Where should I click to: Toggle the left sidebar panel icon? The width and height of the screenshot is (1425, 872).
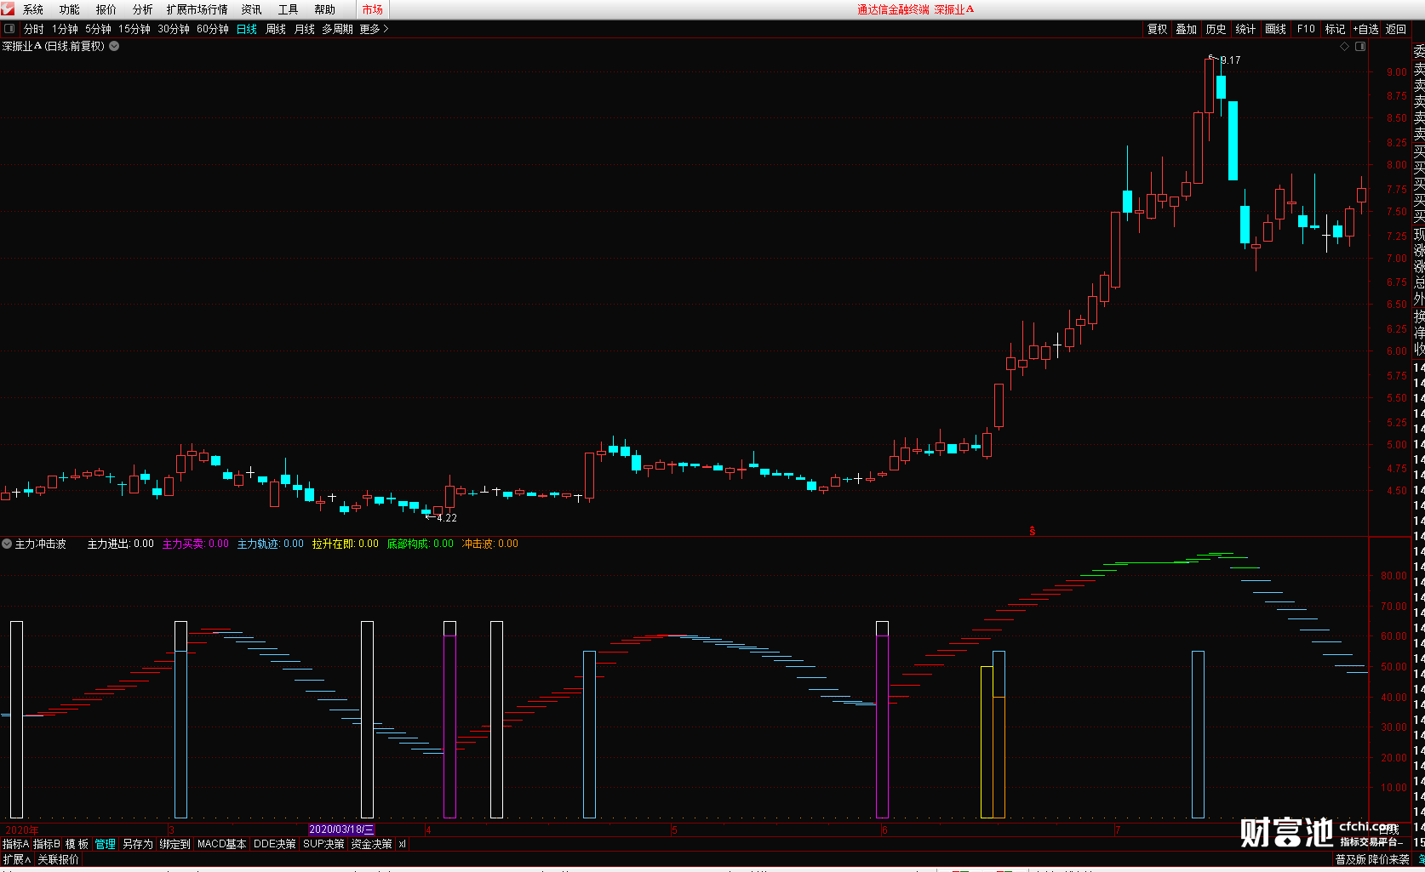9,29
